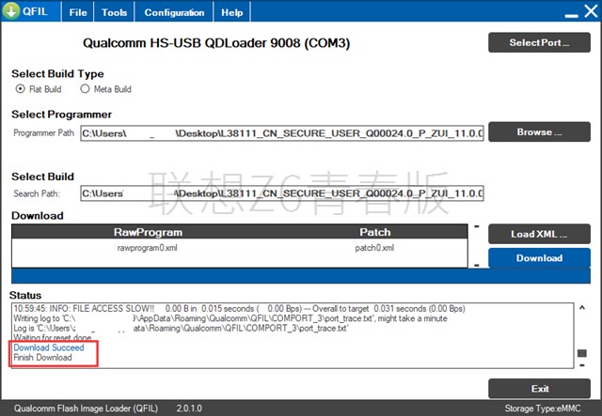Minimize the QFIL window
This screenshot has width=602, height=416.
pyautogui.click(x=571, y=15)
